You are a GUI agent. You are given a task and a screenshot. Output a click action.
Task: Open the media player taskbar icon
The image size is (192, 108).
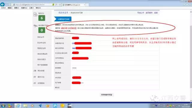(32, 106)
